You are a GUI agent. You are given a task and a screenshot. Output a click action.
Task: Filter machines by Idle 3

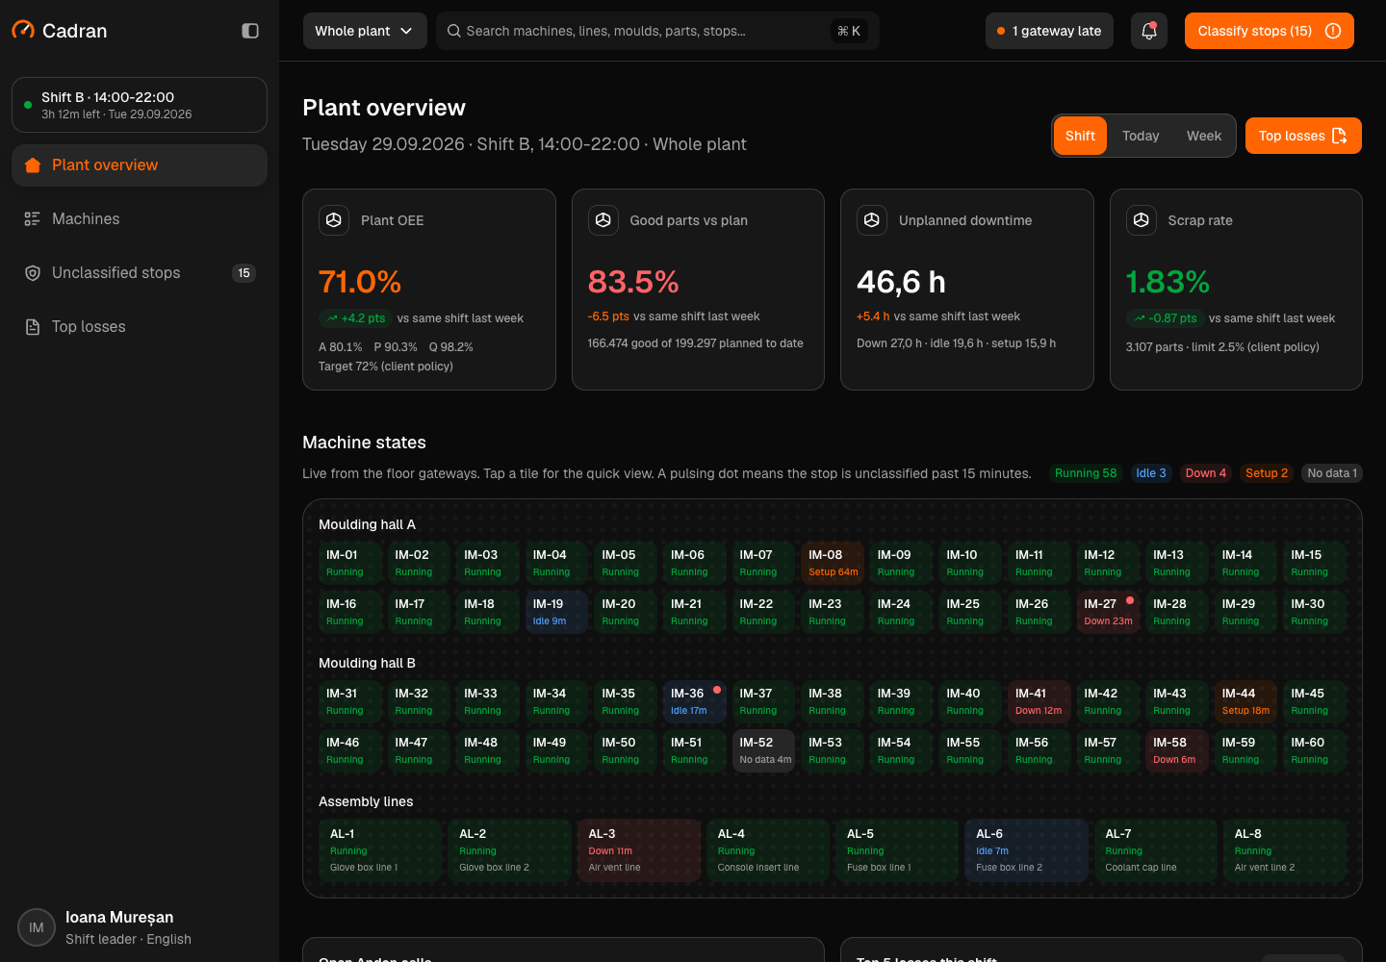pos(1151,473)
